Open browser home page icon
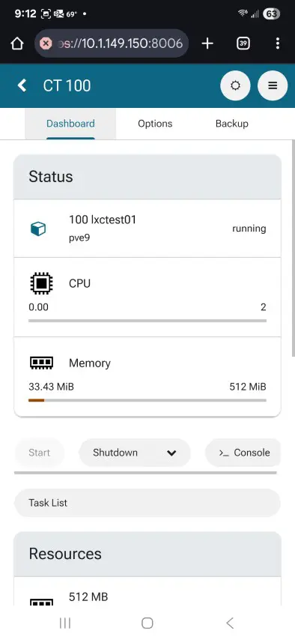Viewport: 295px width, 640px height. 16,43
